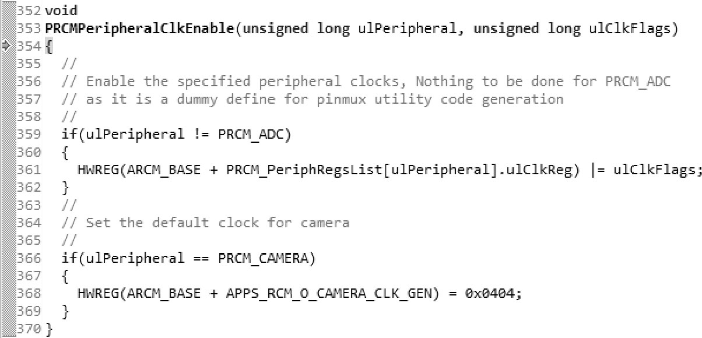The width and height of the screenshot is (702, 338).
Task: Click the PRCMPeripheralClkEnable function name
Action: (140, 29)
